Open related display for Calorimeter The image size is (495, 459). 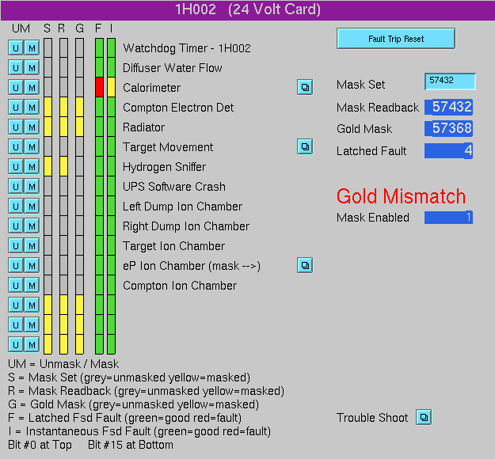pos(305,87)
